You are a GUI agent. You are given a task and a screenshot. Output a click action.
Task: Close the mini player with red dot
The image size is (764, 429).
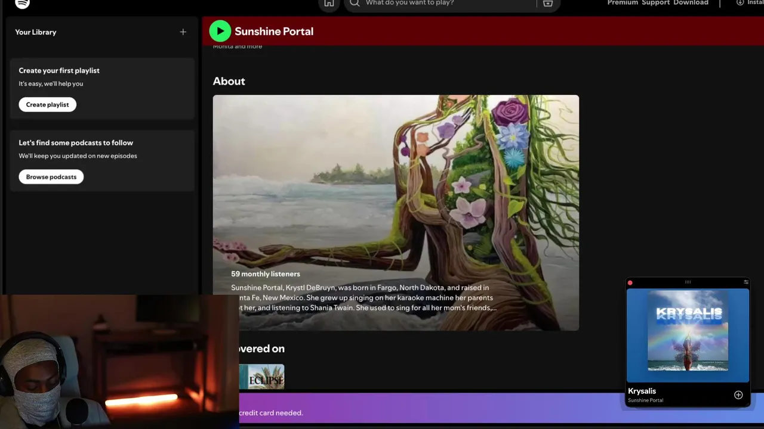630,283
